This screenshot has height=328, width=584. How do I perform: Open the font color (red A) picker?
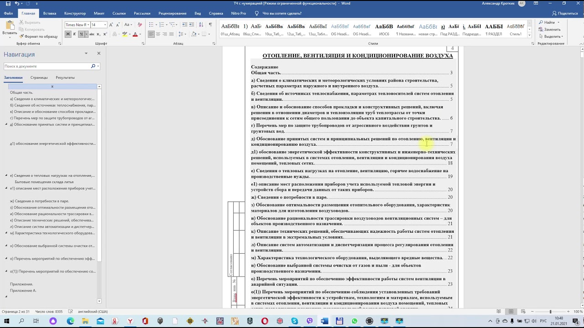coord(140,34)
